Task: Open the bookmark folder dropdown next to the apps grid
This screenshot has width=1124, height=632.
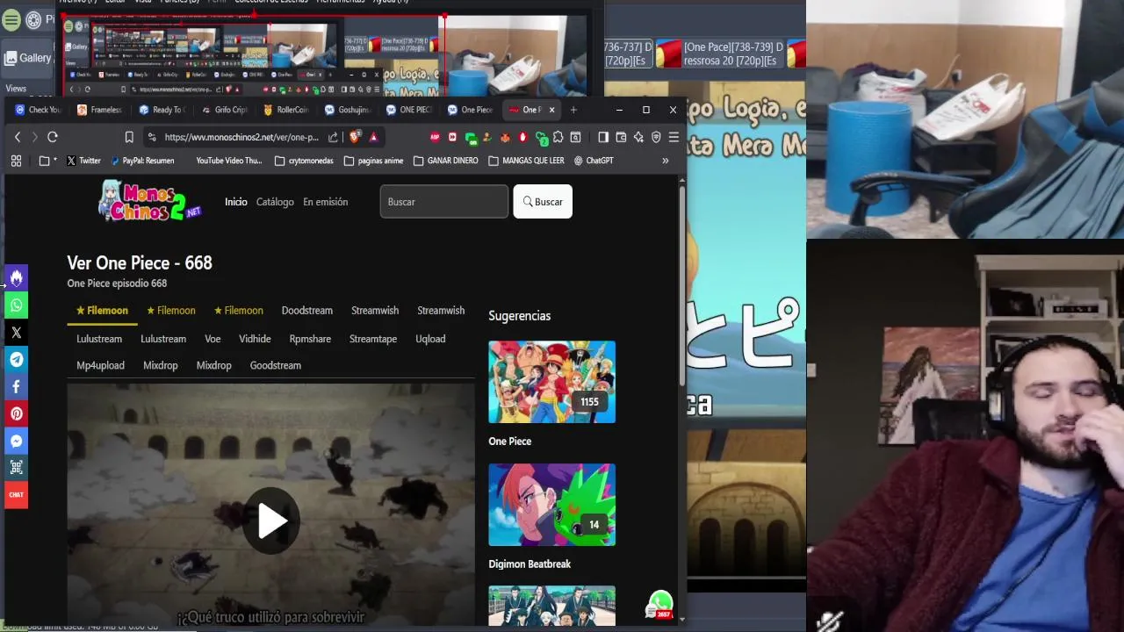Action: 47,161
